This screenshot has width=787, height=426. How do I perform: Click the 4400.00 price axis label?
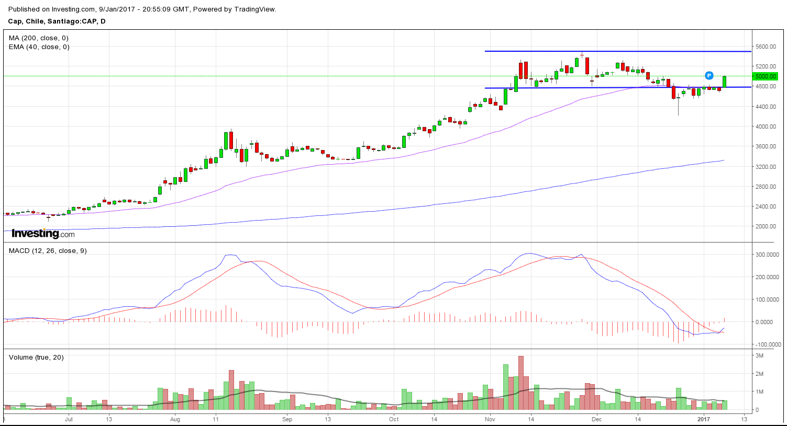(x=766, y=107)
